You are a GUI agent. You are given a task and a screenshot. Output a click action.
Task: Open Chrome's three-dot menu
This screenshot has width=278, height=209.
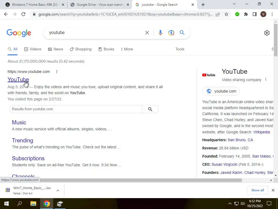click(272, 14)
